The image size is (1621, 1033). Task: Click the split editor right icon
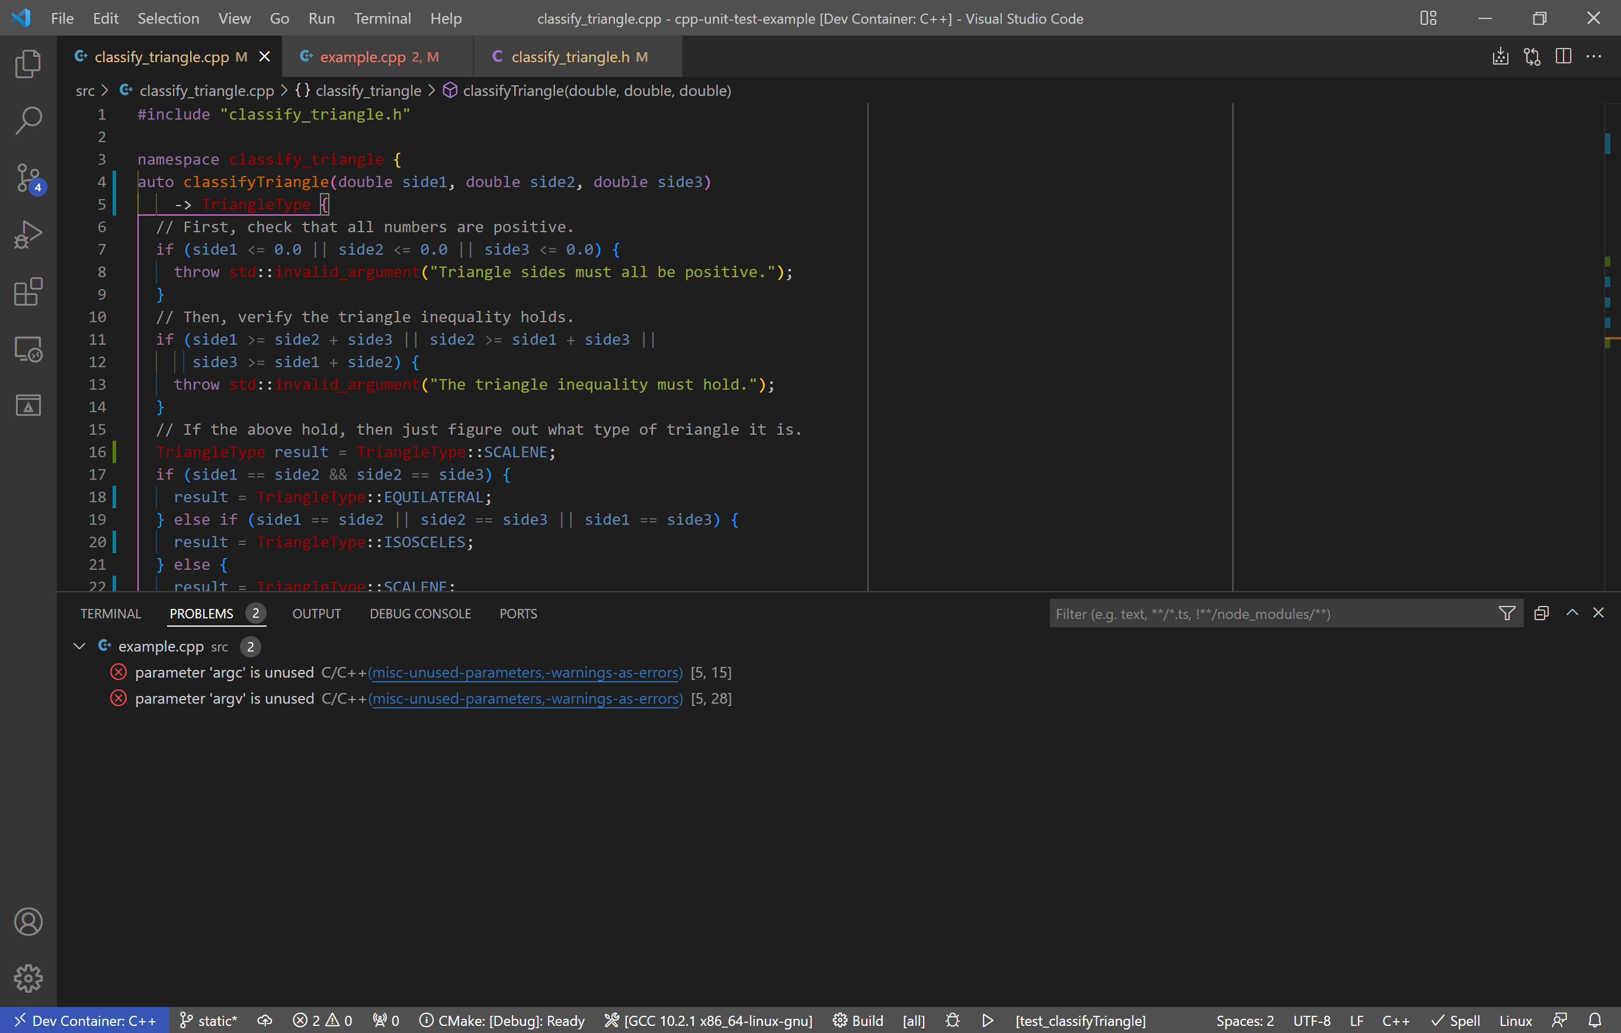[x=1563, y=56]
